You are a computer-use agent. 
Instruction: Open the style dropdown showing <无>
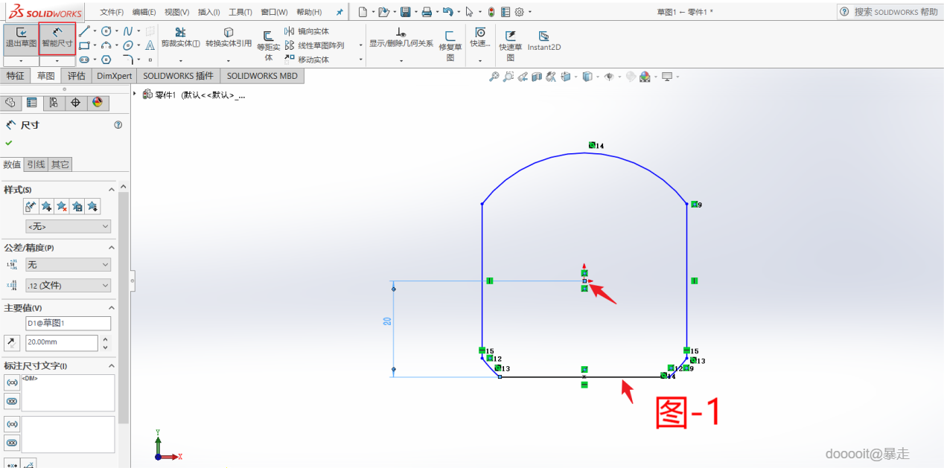coord(68,226)
